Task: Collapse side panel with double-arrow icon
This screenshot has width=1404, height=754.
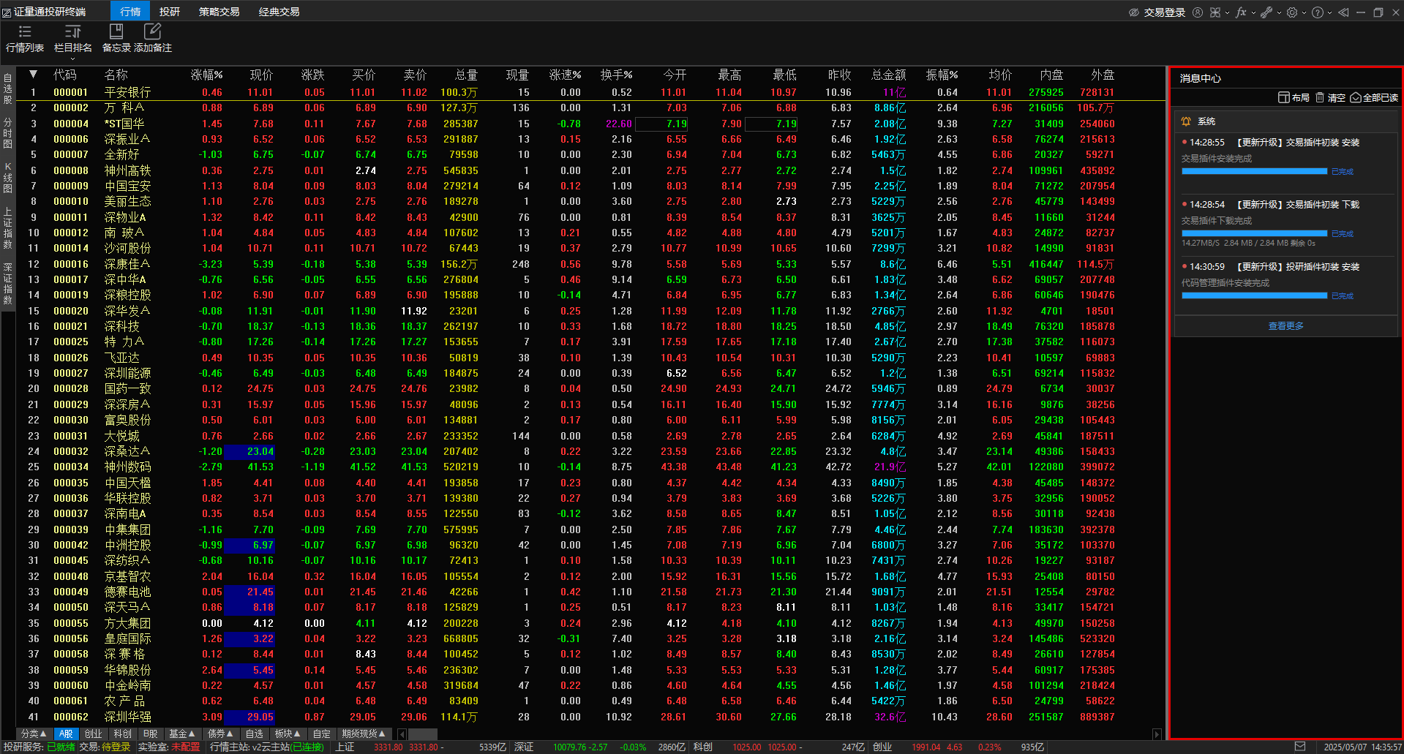Action: 1343,12
